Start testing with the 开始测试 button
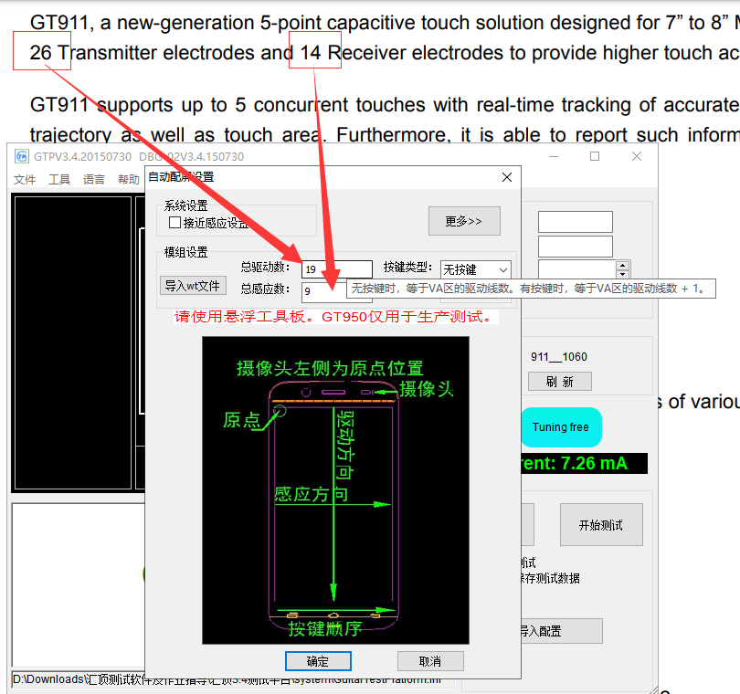 click(x=601, y=524)
